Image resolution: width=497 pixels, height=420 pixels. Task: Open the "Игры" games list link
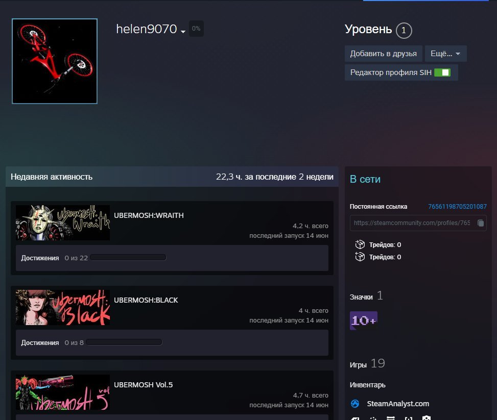click(358, 365)
